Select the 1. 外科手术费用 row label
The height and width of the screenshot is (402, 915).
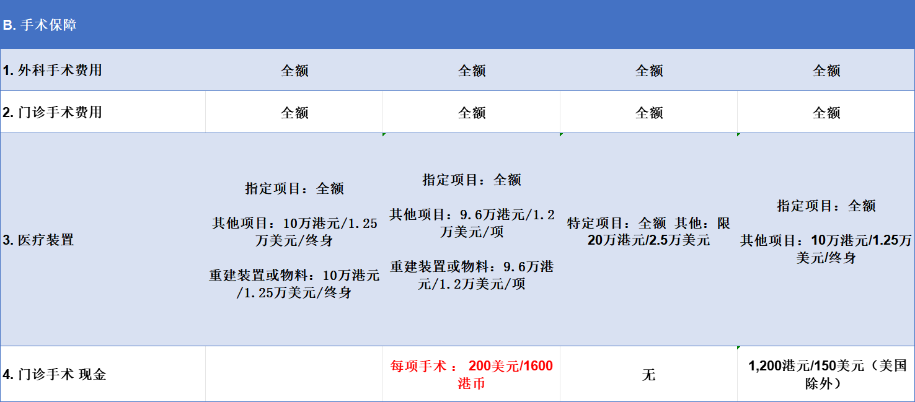point(52,70)
